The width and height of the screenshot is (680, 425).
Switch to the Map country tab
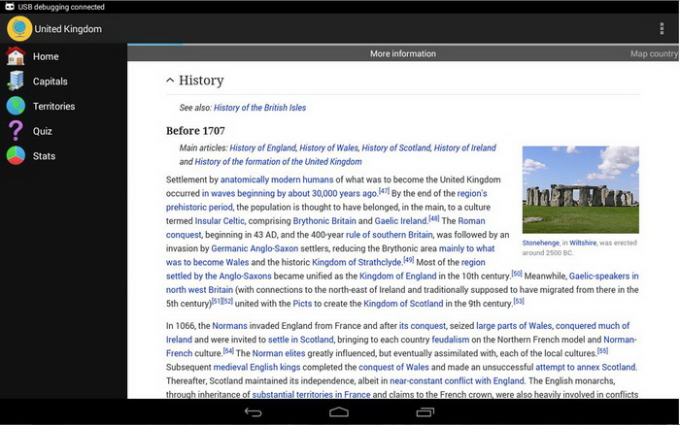655,53
